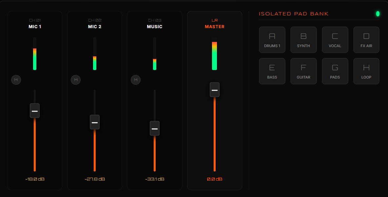This screenshot has width=388, height=197.
Task: Click the -18.0 dB readout
Action: pos(35,179)
